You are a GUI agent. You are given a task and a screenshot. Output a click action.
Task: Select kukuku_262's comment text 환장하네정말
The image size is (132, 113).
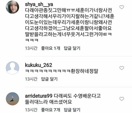[84, 71]
